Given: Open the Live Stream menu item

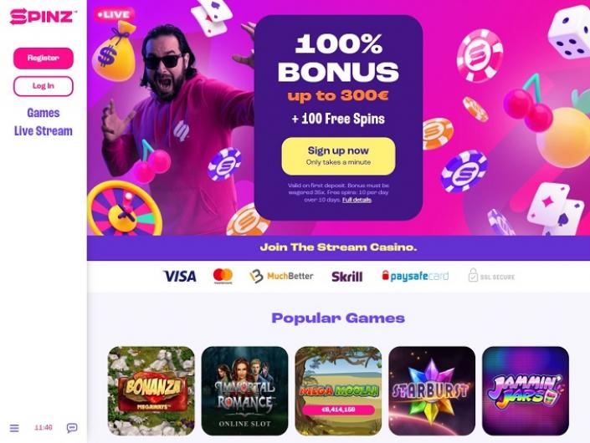Looking at the screenshot, I should click(44, 131).
